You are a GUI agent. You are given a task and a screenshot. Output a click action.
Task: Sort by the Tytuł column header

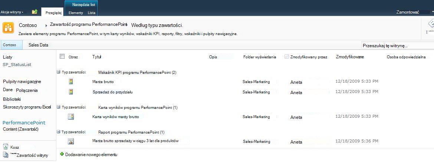coord(96,57)
